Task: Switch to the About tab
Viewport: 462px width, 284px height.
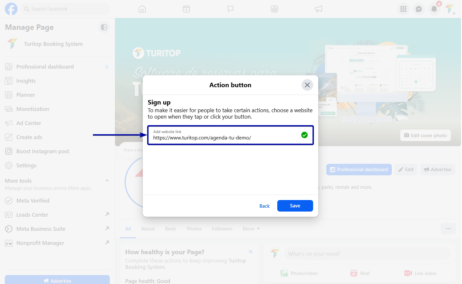Action: click(x=148, y=229)
